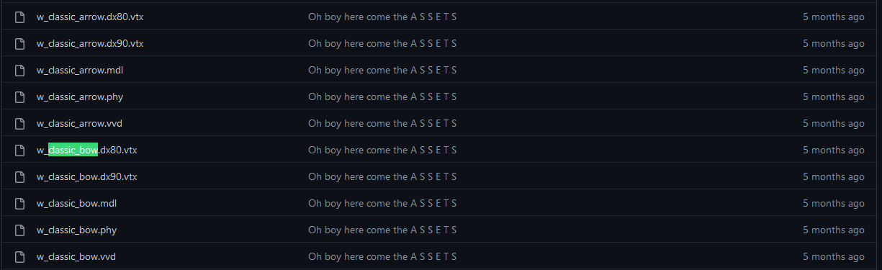The height and width of the screenshot is (270, 882).
Task: Open commit message on w_classic_arrow.vvd row
Action: (x=382, y=123)
